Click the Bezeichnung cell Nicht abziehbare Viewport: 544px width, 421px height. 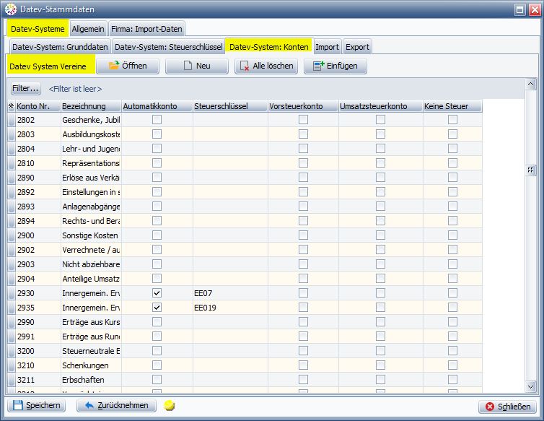coord(91,264)
